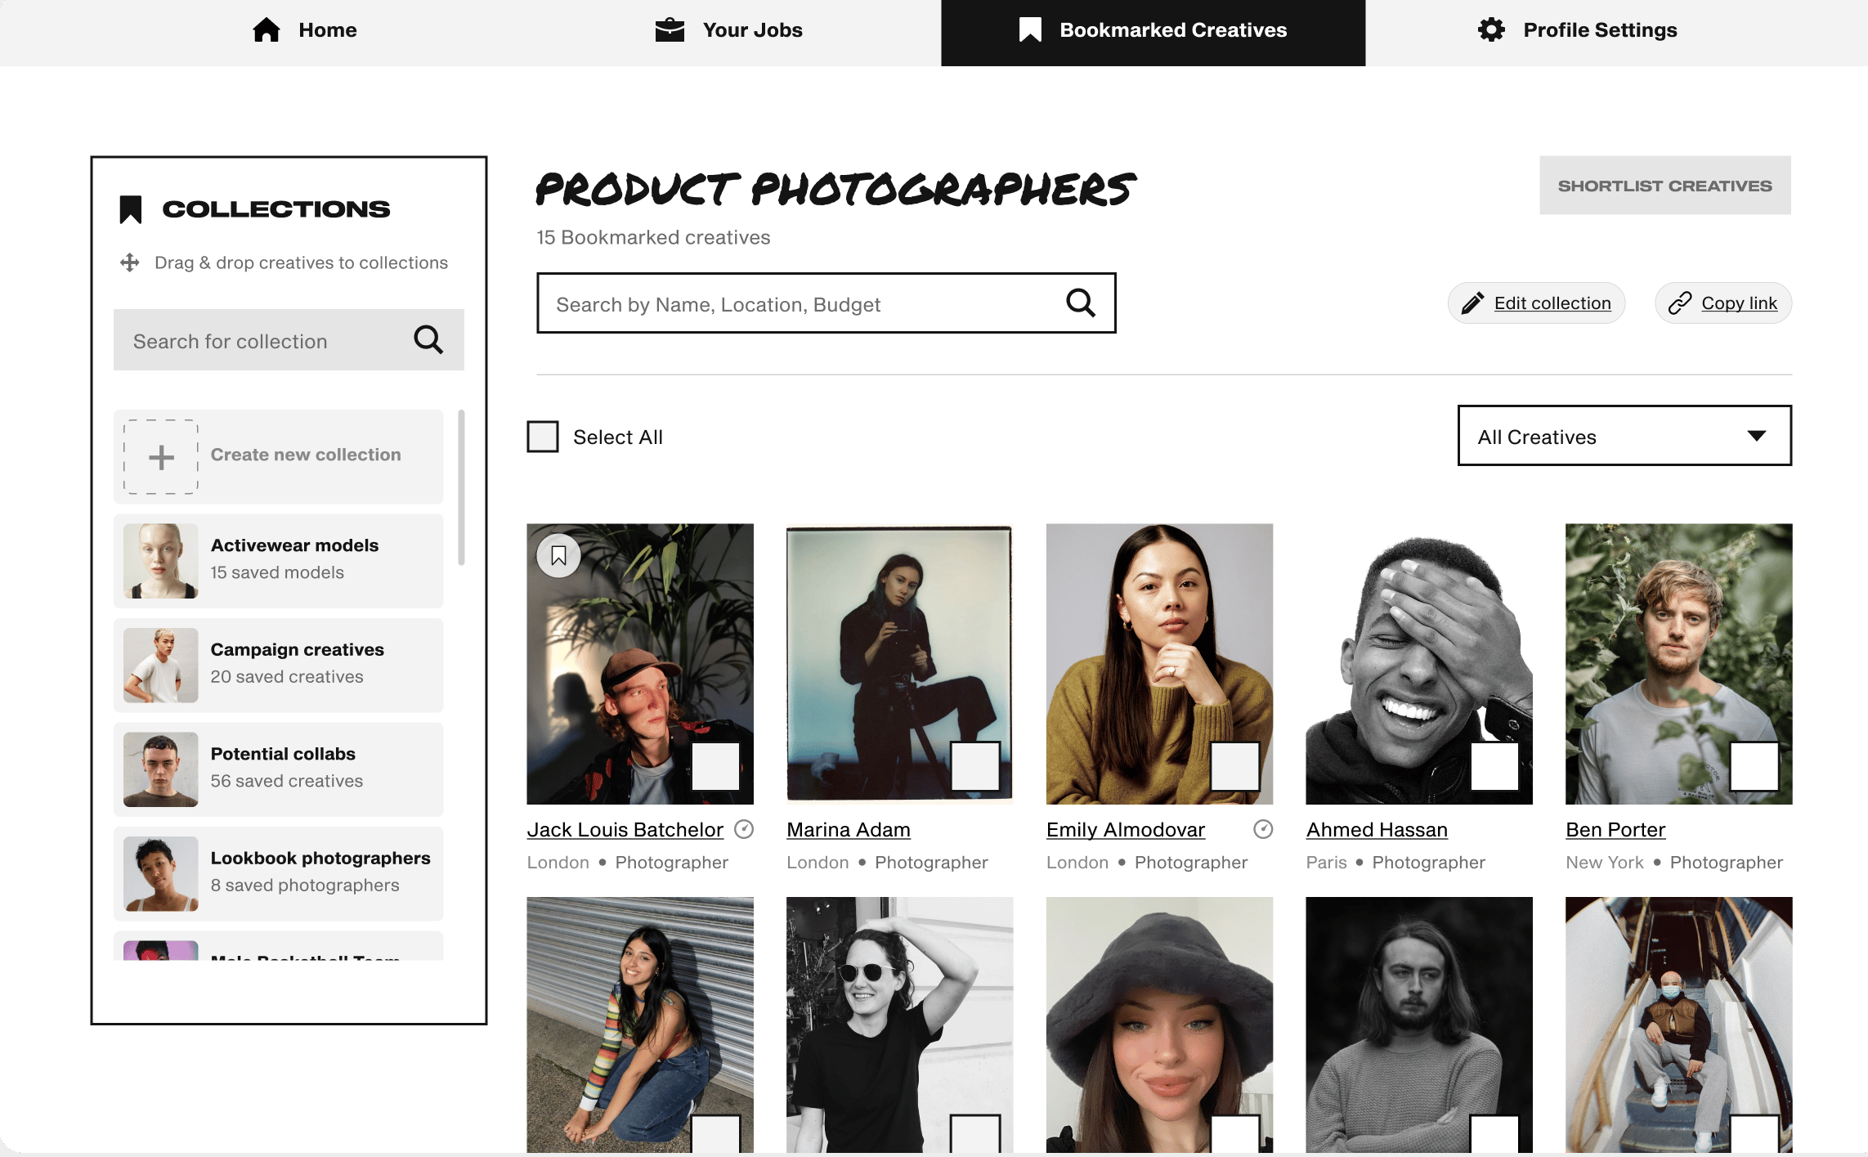Click the gear icon for Profile Settings
Image resolution: width=1868 pixels, height=1157 pixels.
1491,30
